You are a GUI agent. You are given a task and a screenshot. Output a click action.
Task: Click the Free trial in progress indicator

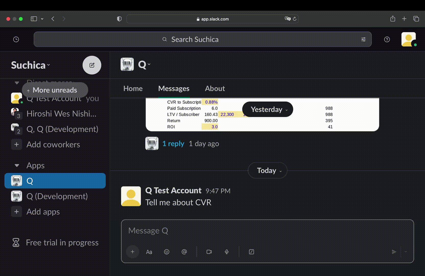[62, 243]
